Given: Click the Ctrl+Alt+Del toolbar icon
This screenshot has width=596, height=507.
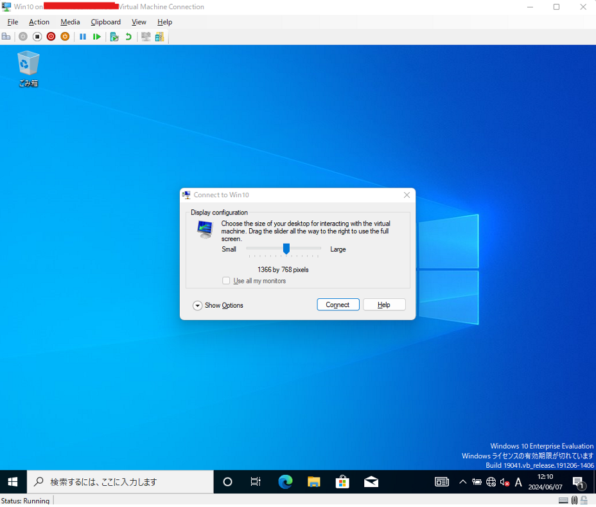Looking at the screenshot, I should coord(6,37).
